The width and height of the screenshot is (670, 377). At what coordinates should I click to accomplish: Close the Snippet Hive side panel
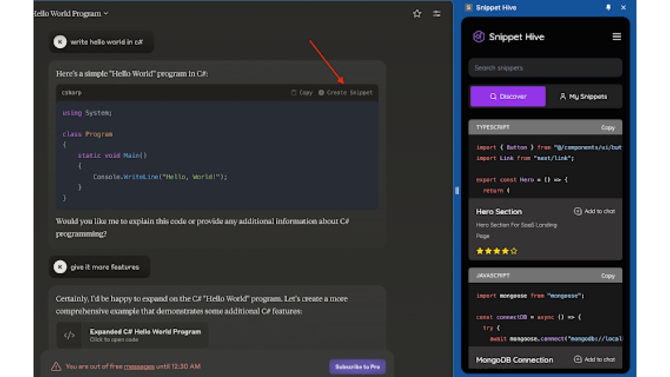coord(623,7)
